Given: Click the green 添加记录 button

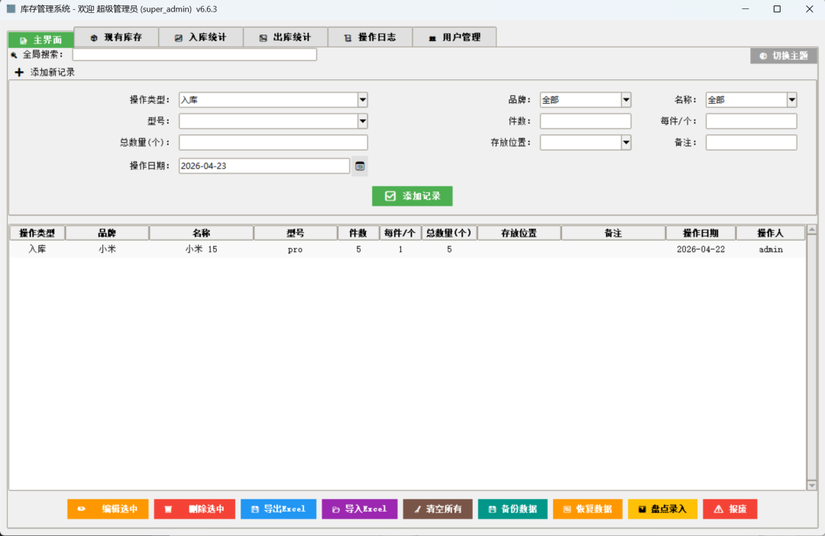Looking at the screenshot, I should pyautogui.click(x=412, y=196).
